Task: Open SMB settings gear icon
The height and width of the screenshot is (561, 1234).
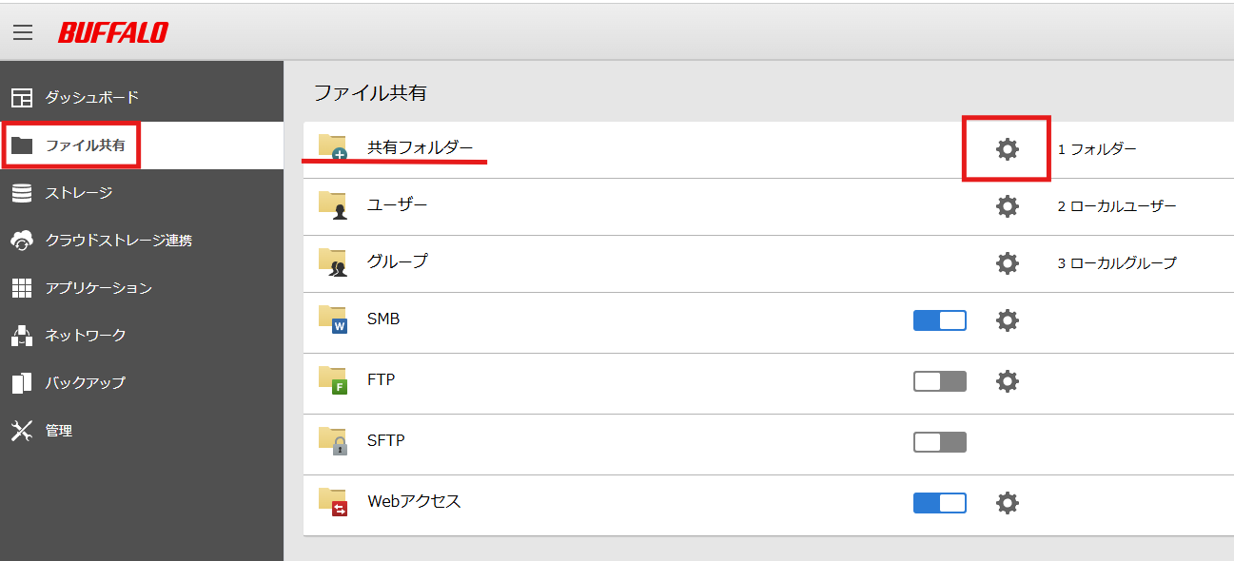Action: coord(1007,320)
